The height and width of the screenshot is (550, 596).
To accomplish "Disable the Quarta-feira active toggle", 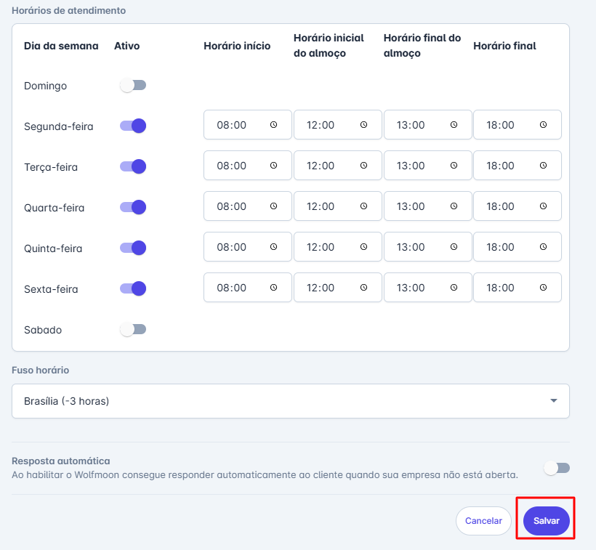I will [133, 207].
